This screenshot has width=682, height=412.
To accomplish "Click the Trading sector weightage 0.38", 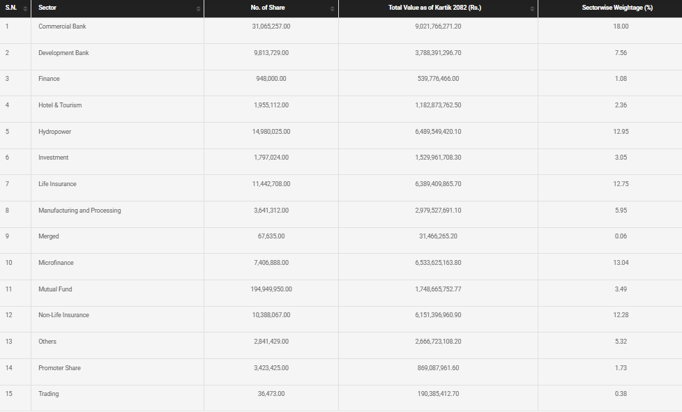I will pos(621,394).
